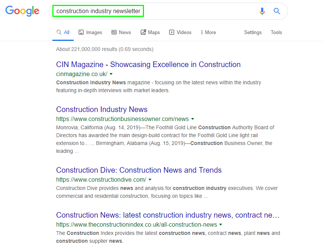Open CIN Magazine result link
This screenshot has height=248, width=322.
(148, 64)
